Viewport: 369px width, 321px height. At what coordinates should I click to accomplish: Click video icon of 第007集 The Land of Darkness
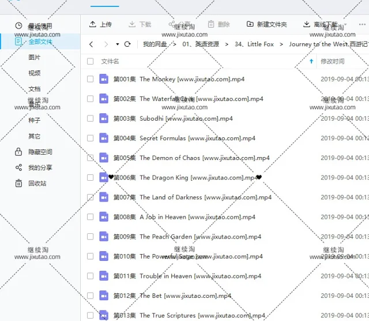104,197
